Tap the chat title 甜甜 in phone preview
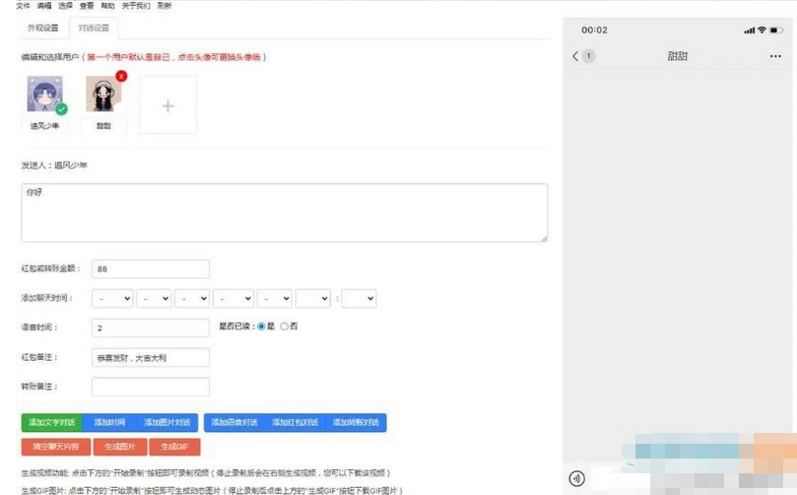 tap(677, 56)
